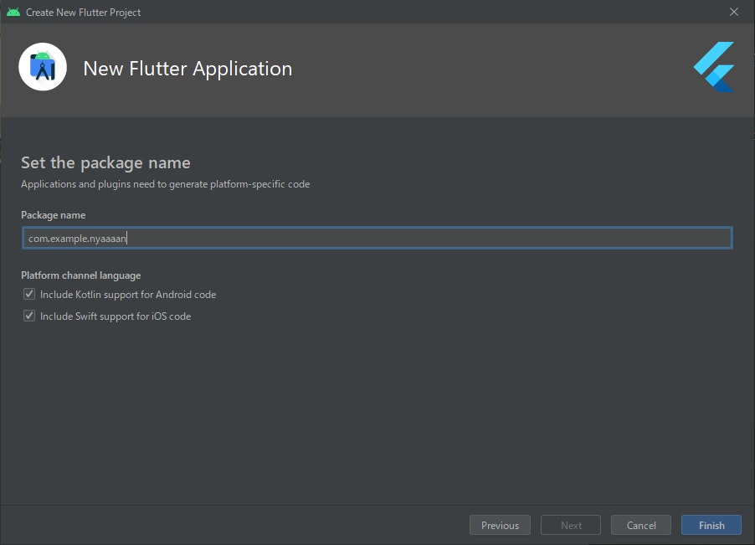Disable Swift support for iOS code
The height and width of the screenshot is (545, 755).
(x=28, y=316)
